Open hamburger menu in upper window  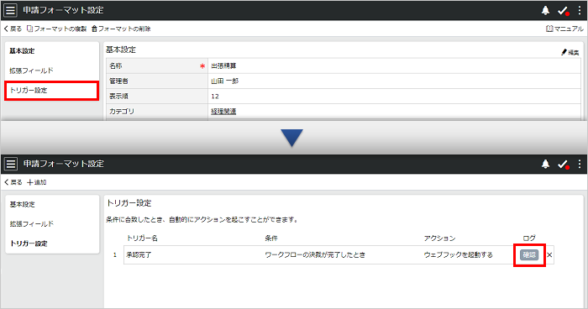[x=10, y=10]
